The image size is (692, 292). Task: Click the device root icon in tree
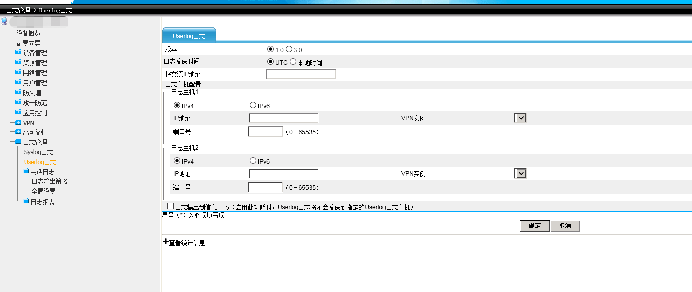pos(4,22)
